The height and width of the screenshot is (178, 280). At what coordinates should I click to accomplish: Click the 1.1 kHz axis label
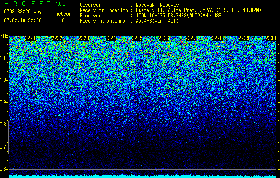pyautogui.click(x=4, y=58)
